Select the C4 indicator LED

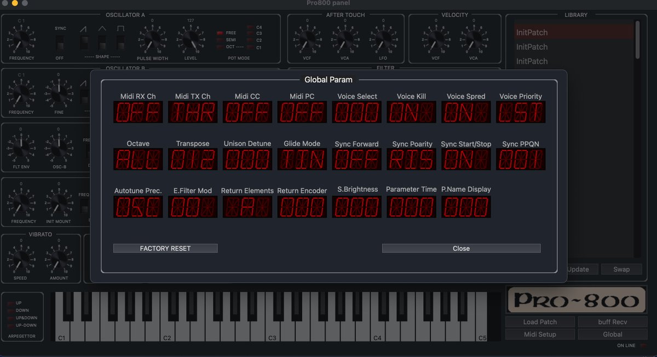(x=251, y=27)
